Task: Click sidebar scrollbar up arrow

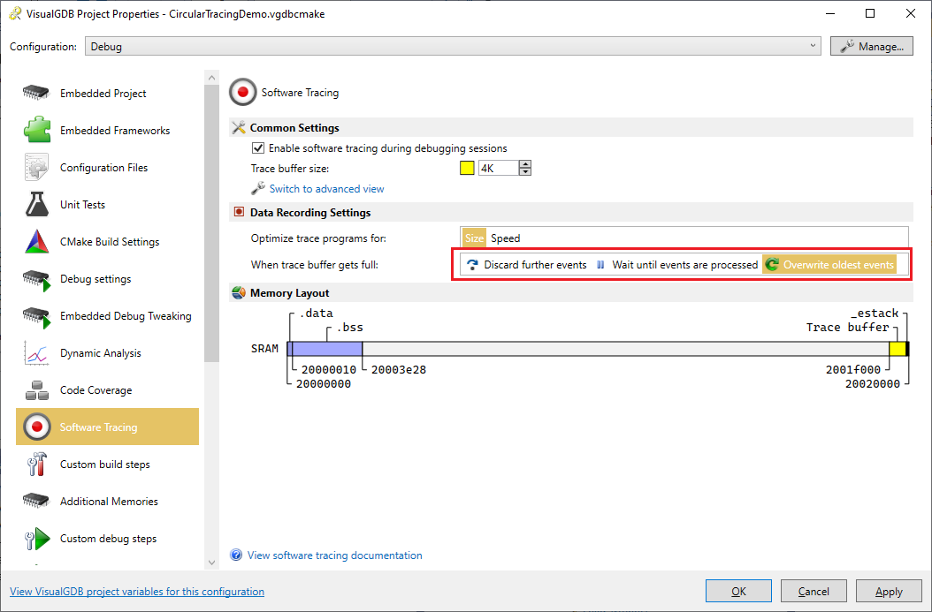Action: pyautogui.click(x=211, y=78)
